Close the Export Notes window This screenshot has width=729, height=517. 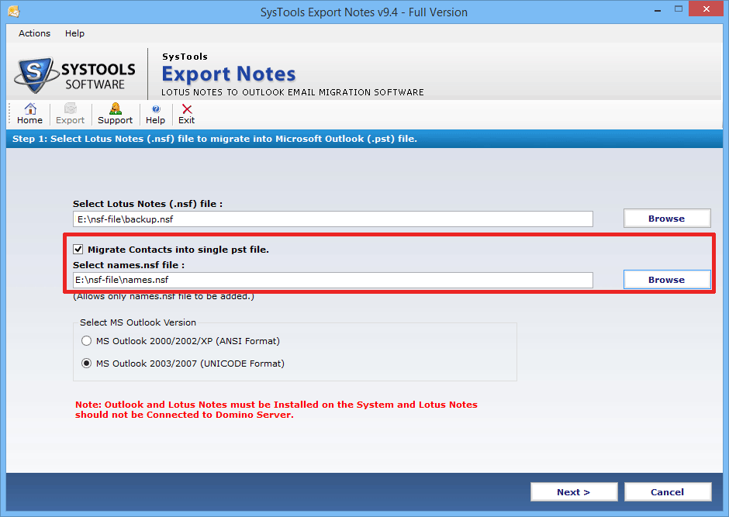pyautogui.click(x=707, y=9)
